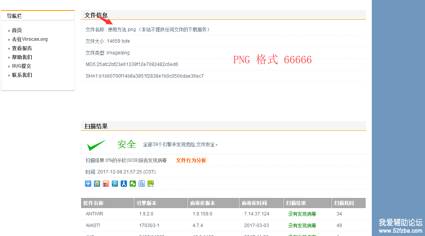Click the 软件名称 column header
This screenshot has width=425, height=236.
(108, 203)
